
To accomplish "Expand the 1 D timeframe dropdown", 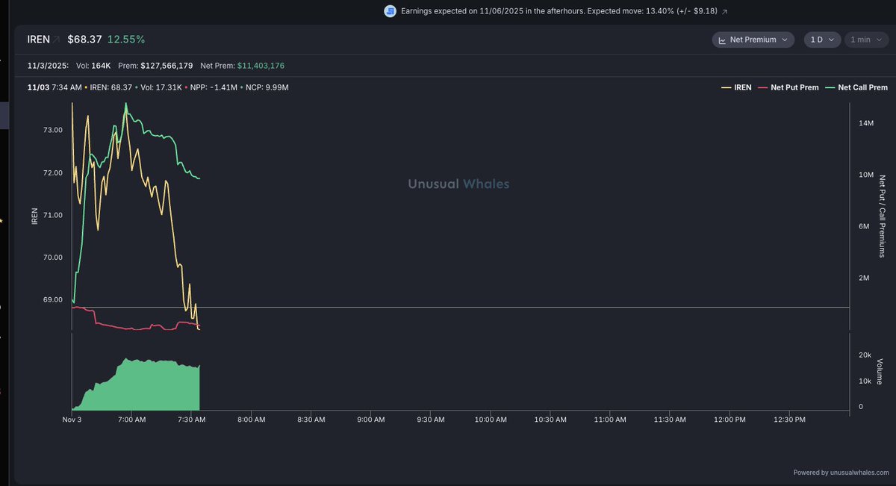I will tap(821, 40).
